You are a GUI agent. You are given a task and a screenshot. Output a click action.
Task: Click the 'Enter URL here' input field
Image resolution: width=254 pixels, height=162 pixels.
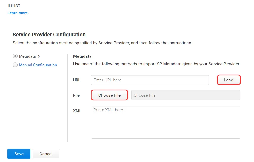150,80
